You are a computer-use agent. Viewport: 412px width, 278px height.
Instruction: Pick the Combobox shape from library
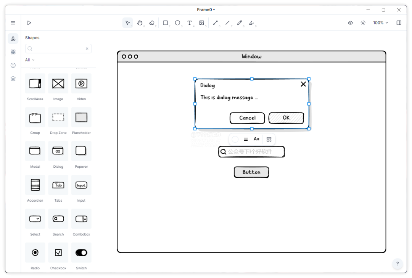[x=81, y=219]
